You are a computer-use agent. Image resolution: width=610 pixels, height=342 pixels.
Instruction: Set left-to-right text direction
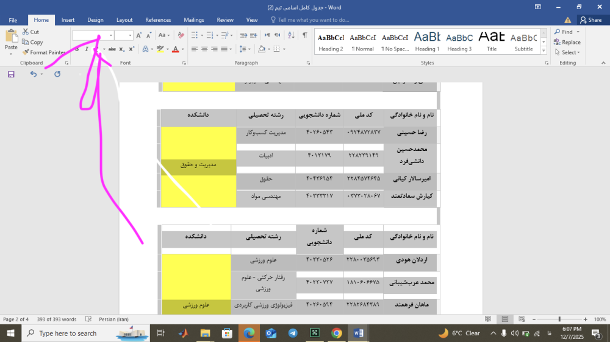pyautogui.click(x=267, y=35)
